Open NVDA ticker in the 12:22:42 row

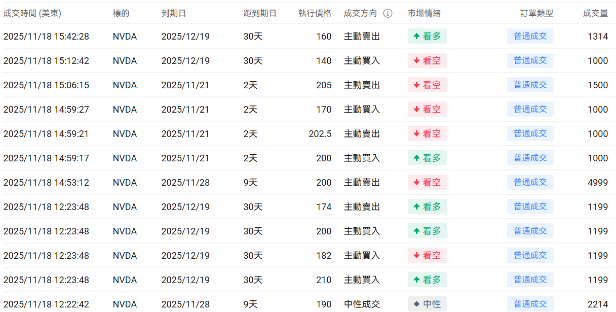tap(125, 304)
